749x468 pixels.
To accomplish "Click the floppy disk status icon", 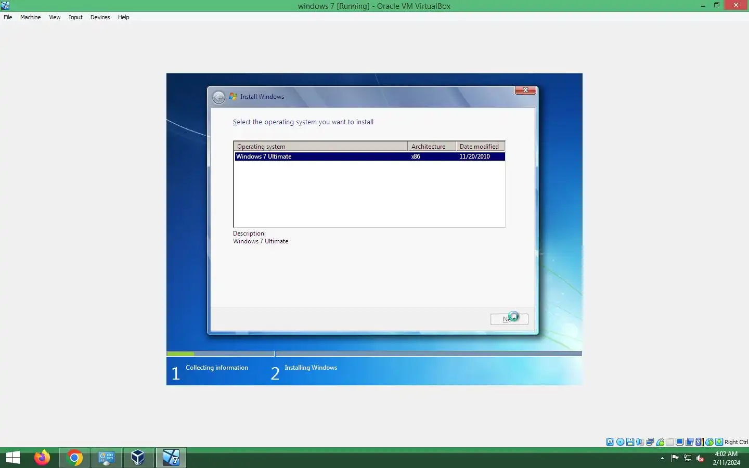I will (x=630, y=442).
